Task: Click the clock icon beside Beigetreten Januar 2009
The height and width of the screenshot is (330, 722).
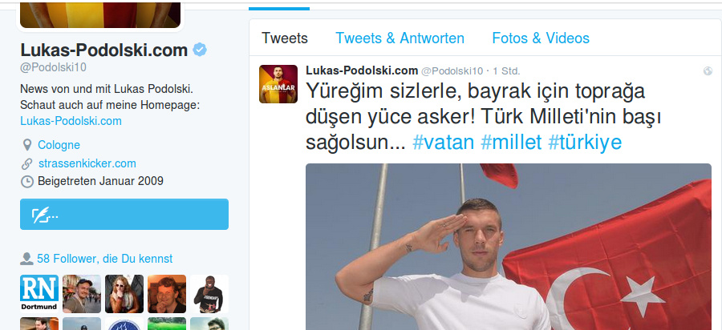Action: 27,182
